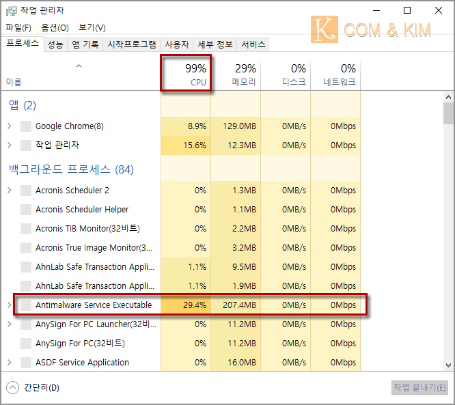455x405 pixels.
Task: Click the ASDF Service Application icon
Action: [x=26, y=363]
